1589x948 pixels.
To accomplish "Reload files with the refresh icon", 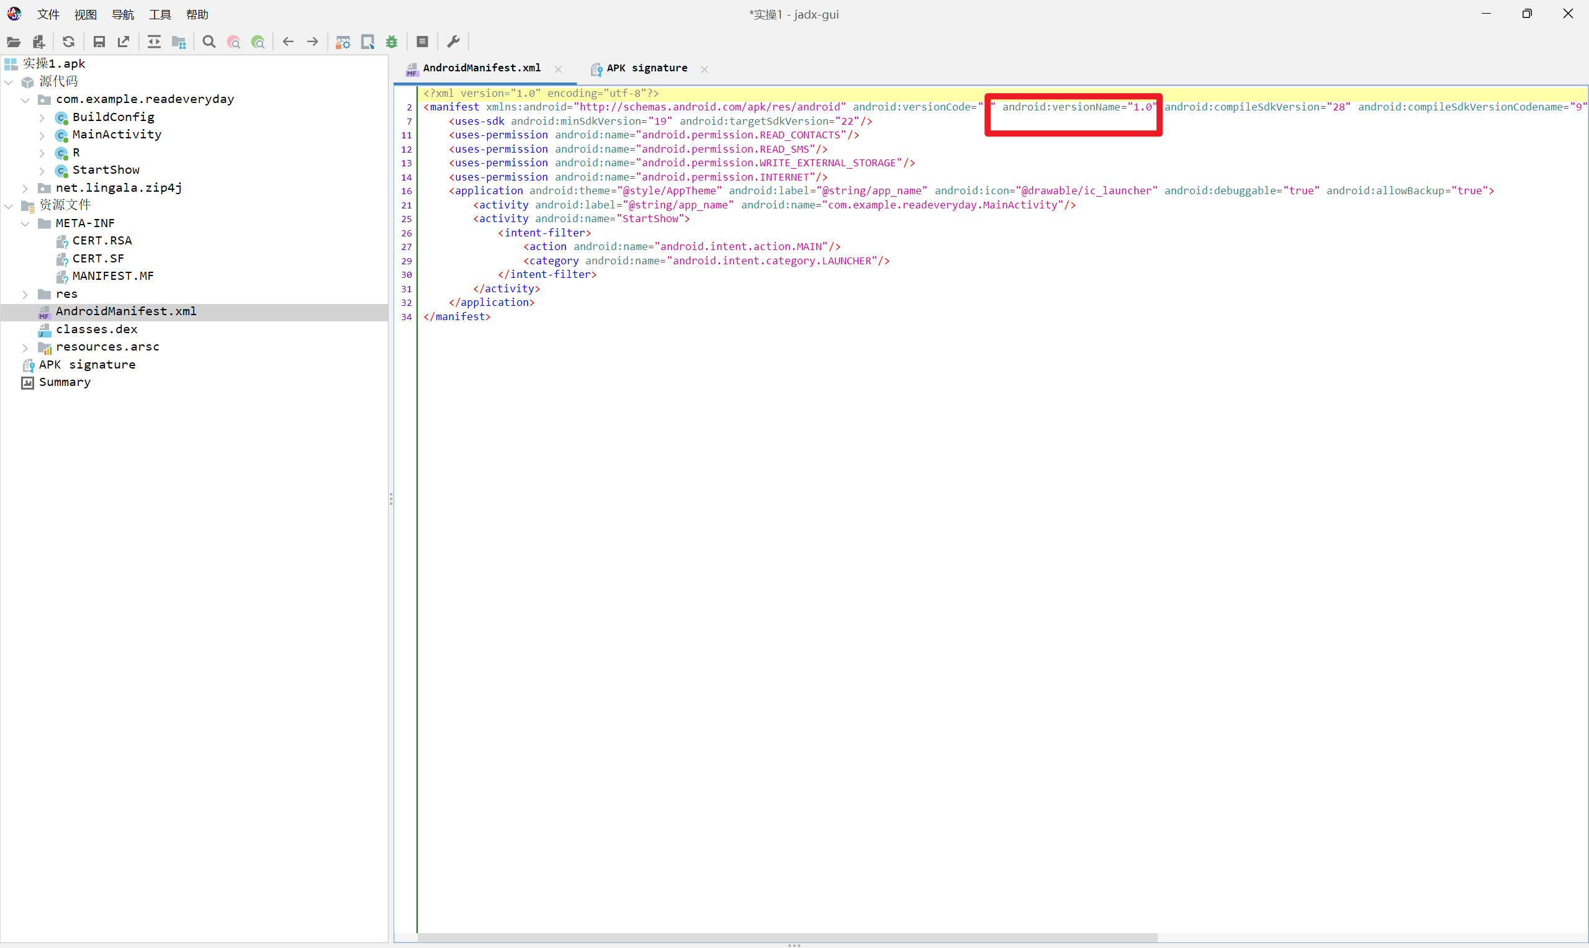I will pyautogui.click(x=68, y=42).
